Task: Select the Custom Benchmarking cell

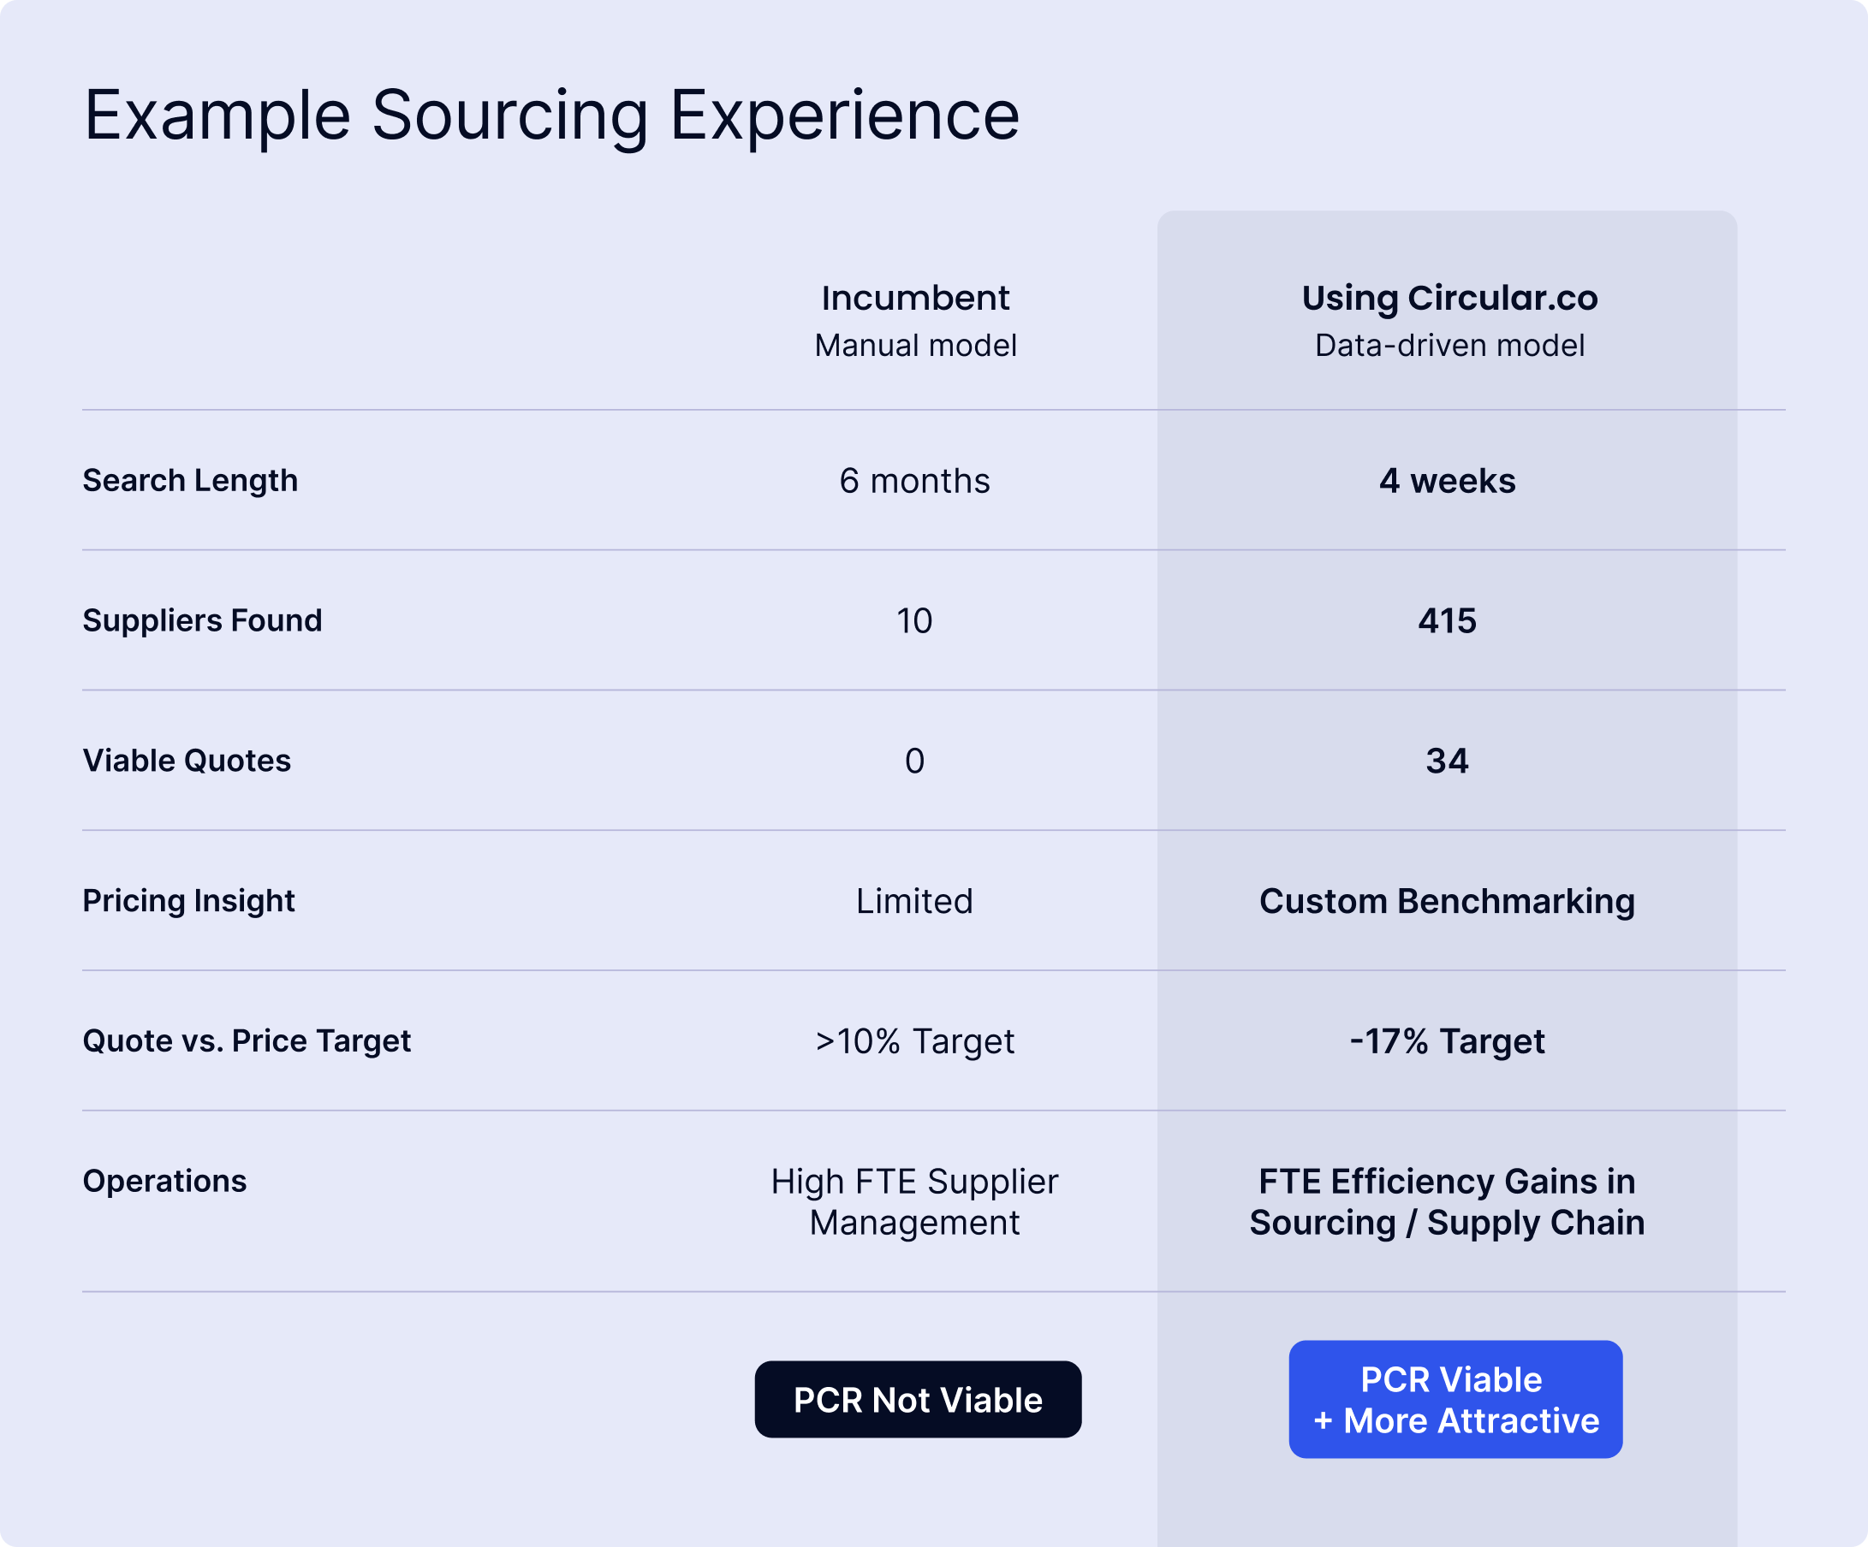Action: [x=1448, y=902]
